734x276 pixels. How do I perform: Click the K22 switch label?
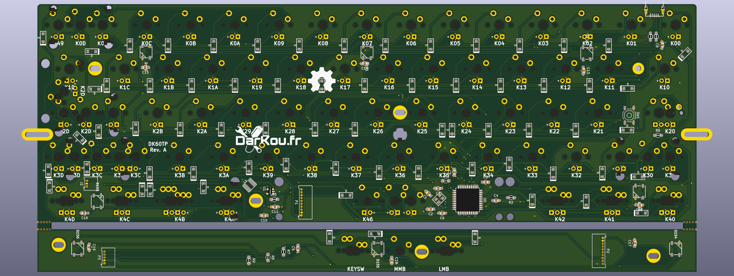click(x=554, y=131)
